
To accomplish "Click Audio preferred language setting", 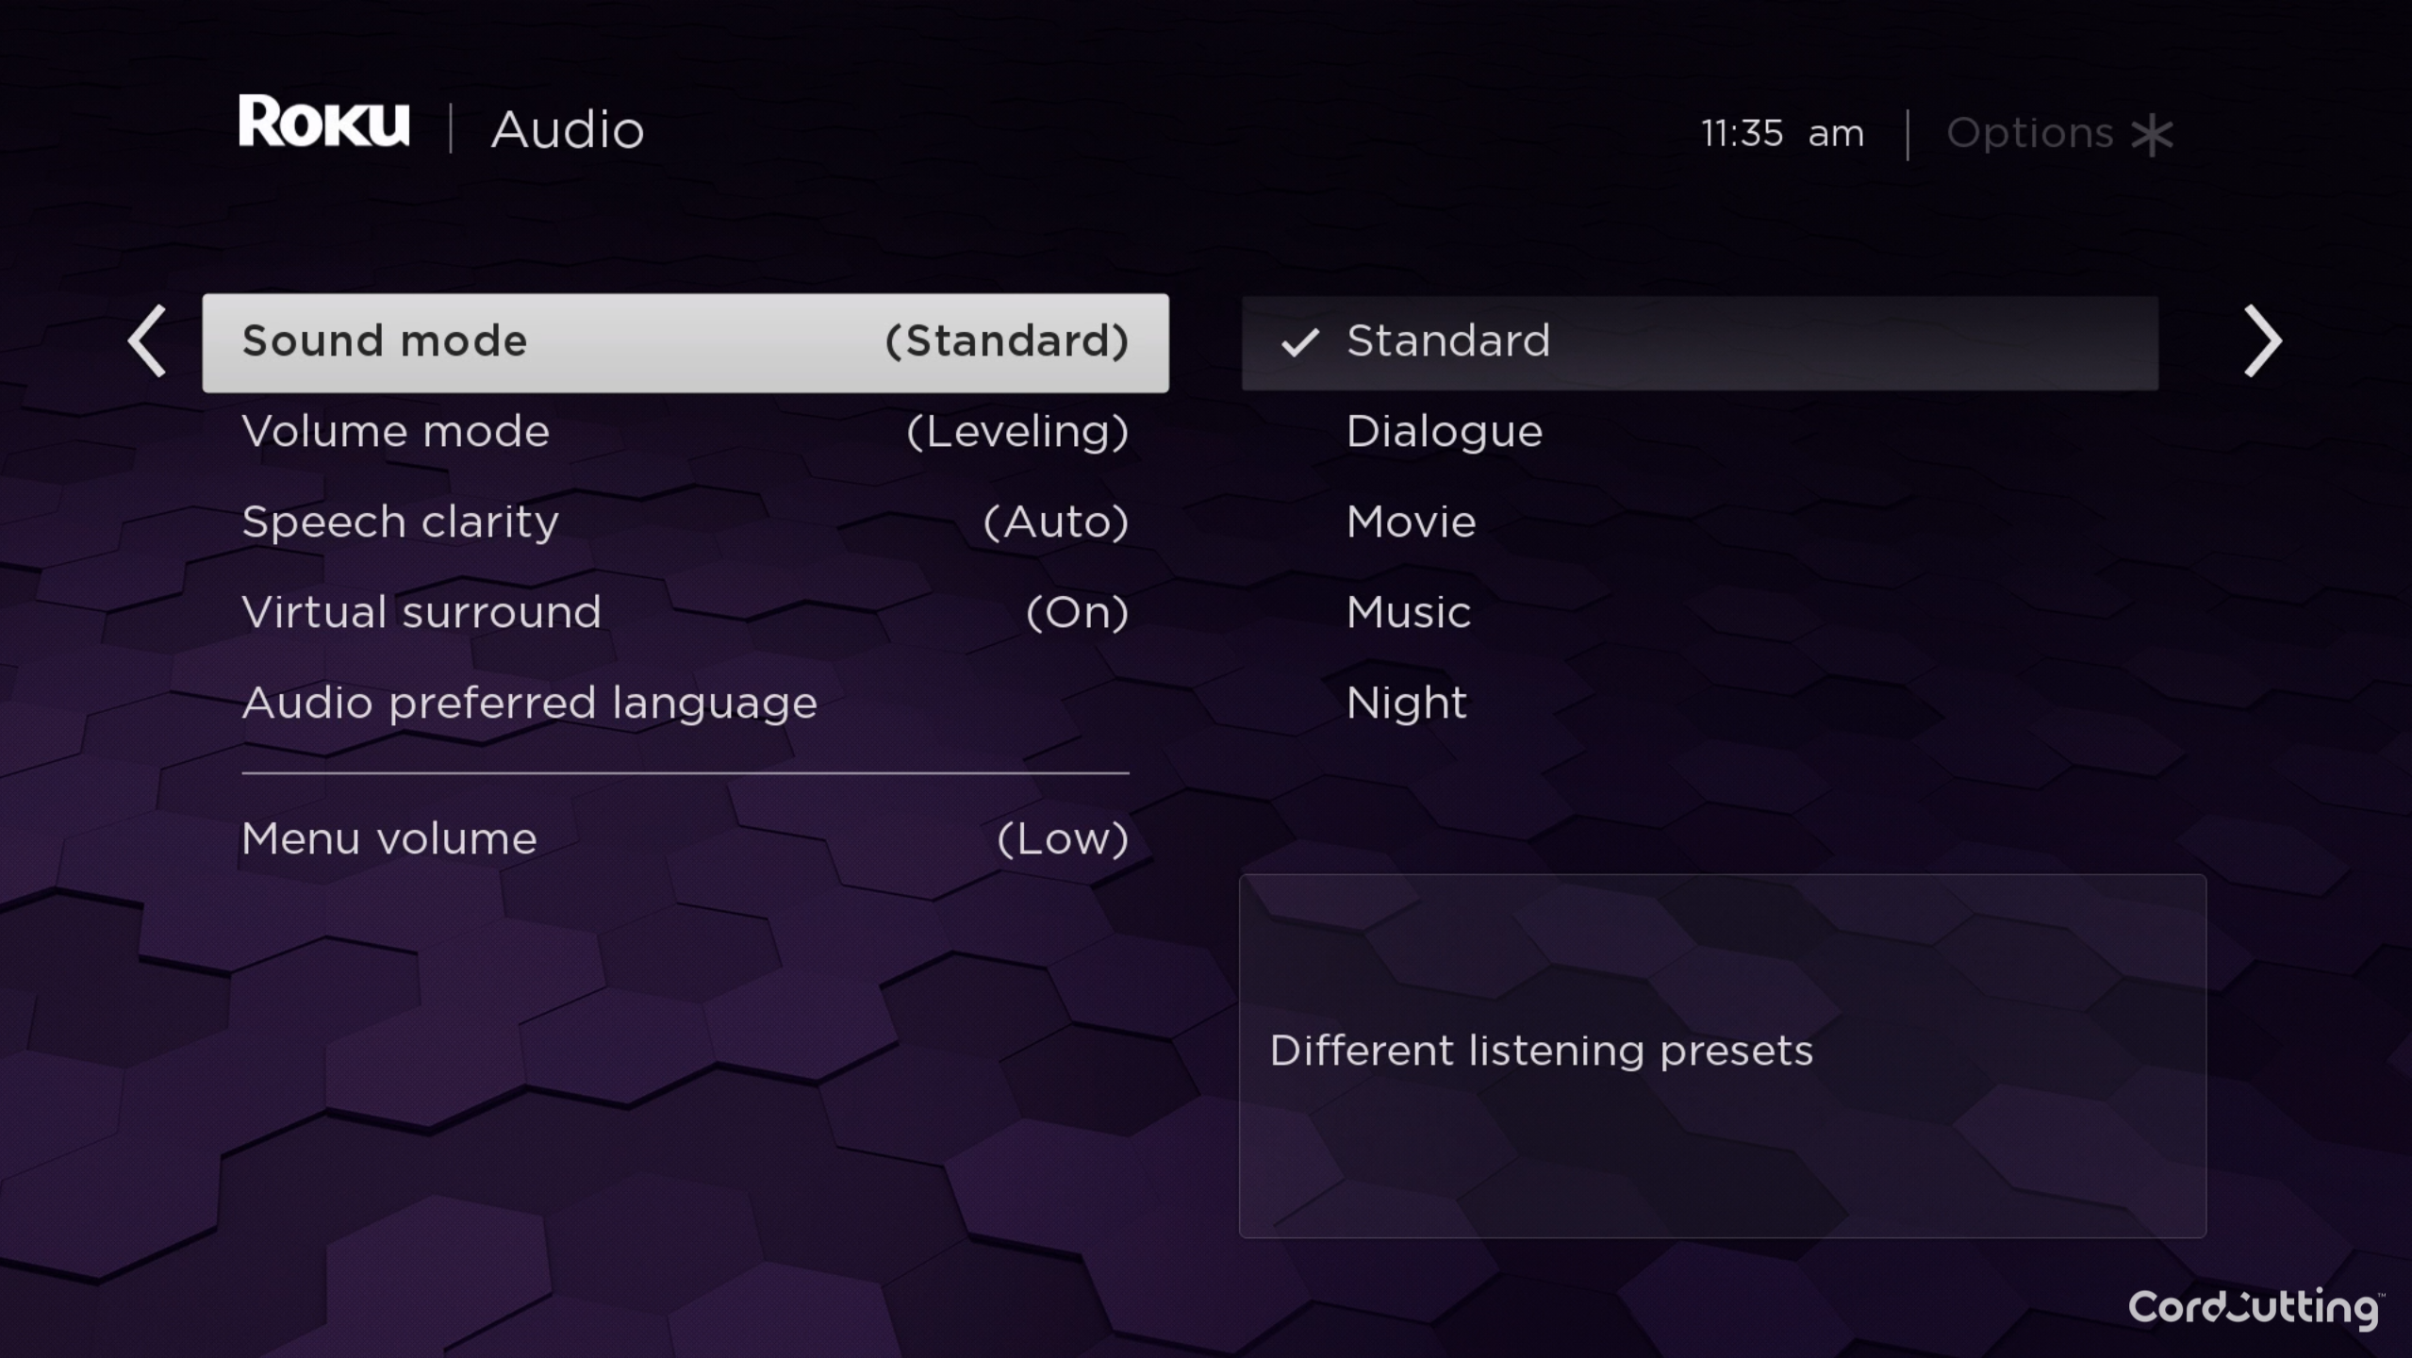I will coord(530,703).
